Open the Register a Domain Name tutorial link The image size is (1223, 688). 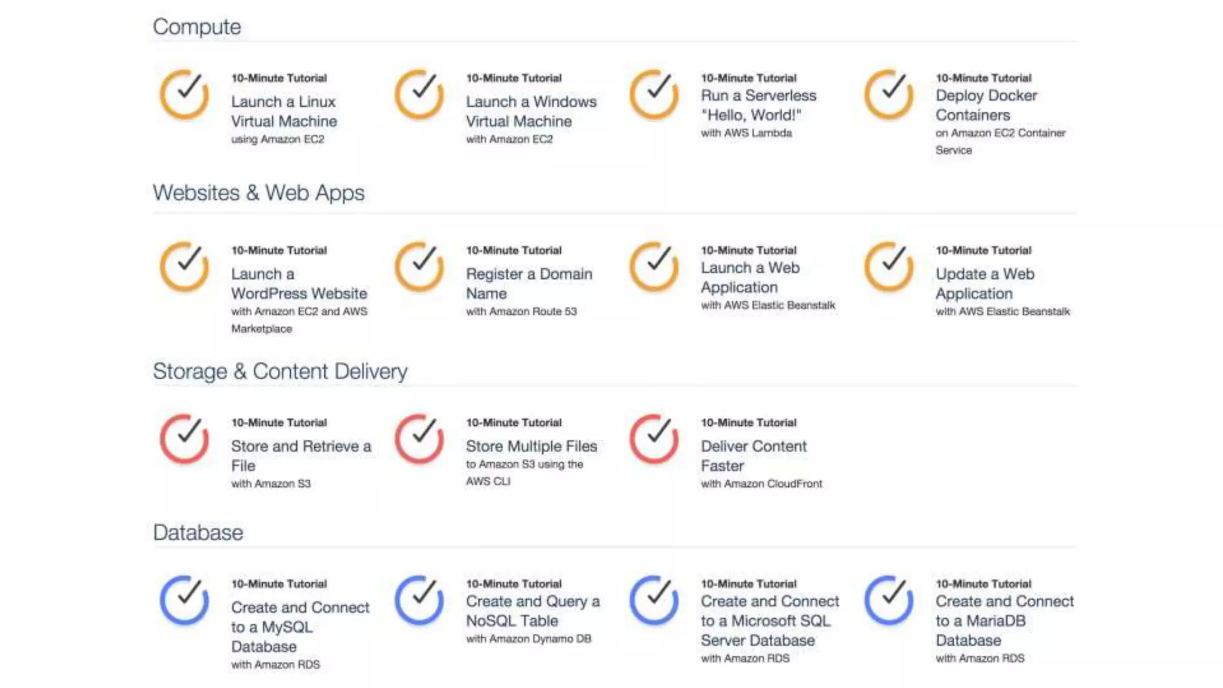pyautogui.click(x=529, y=284)
